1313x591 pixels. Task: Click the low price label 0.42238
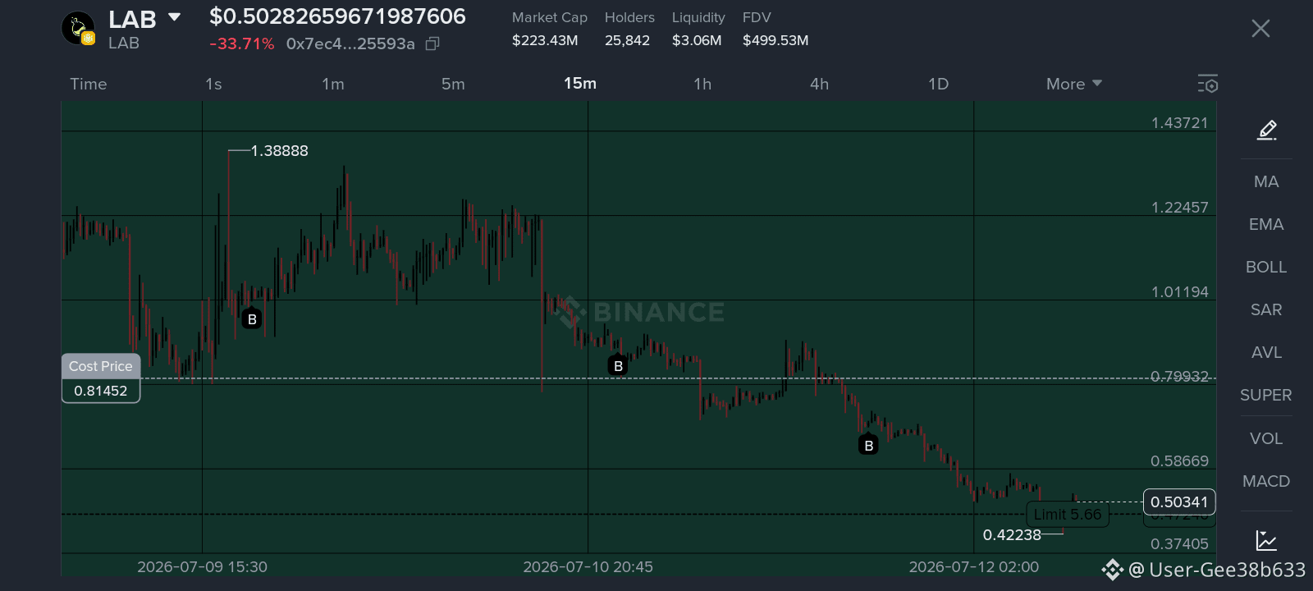pos(1012,535)
